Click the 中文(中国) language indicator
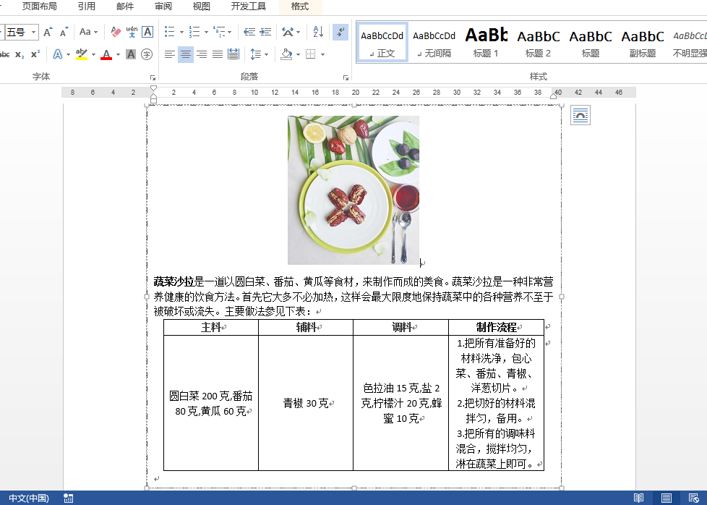This screenshot has width=707, height=505. pyautogui.click(x=29, y=498)
